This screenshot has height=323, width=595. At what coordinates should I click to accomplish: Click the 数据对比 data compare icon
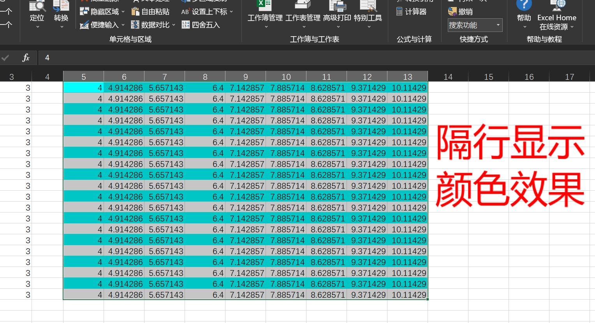[x=135, y=25]
